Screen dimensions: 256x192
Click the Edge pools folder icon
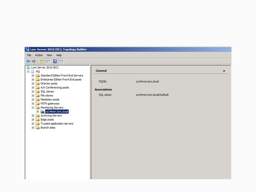tap(38, 120)
